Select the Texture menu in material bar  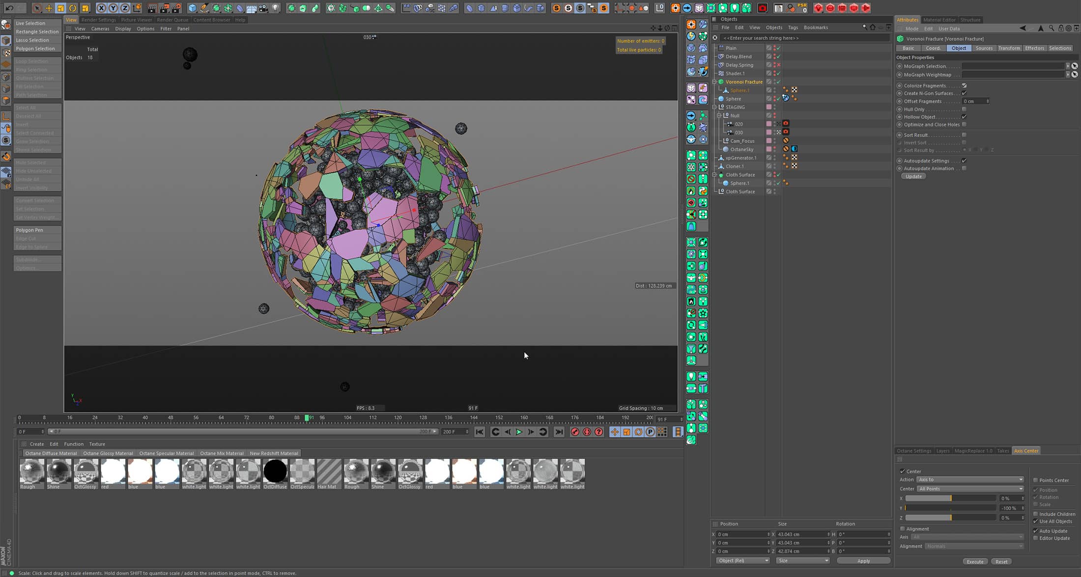tap(96, 443)
